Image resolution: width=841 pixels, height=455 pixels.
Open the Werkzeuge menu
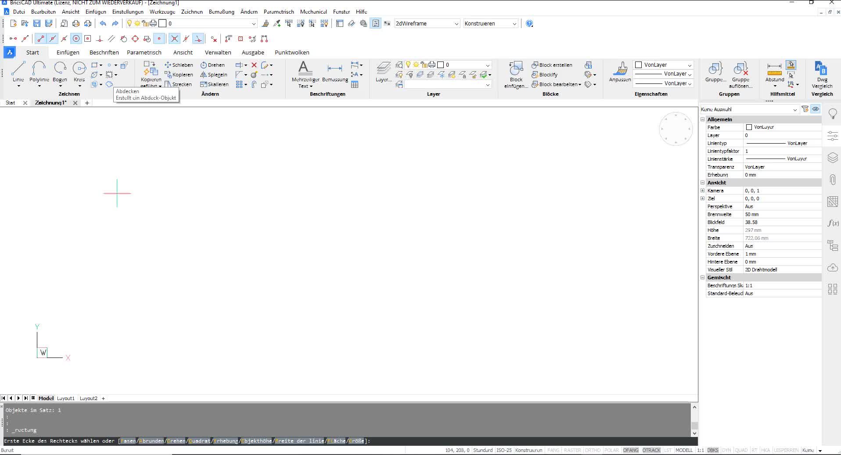tap(162, 12)
